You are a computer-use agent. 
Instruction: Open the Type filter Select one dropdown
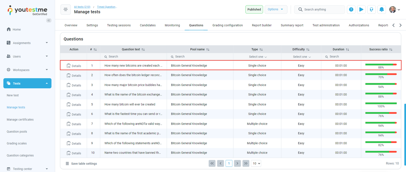point(257,57)
